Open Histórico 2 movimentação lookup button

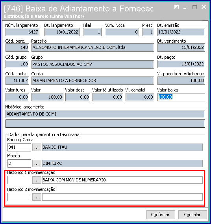(x=37, y=197)
